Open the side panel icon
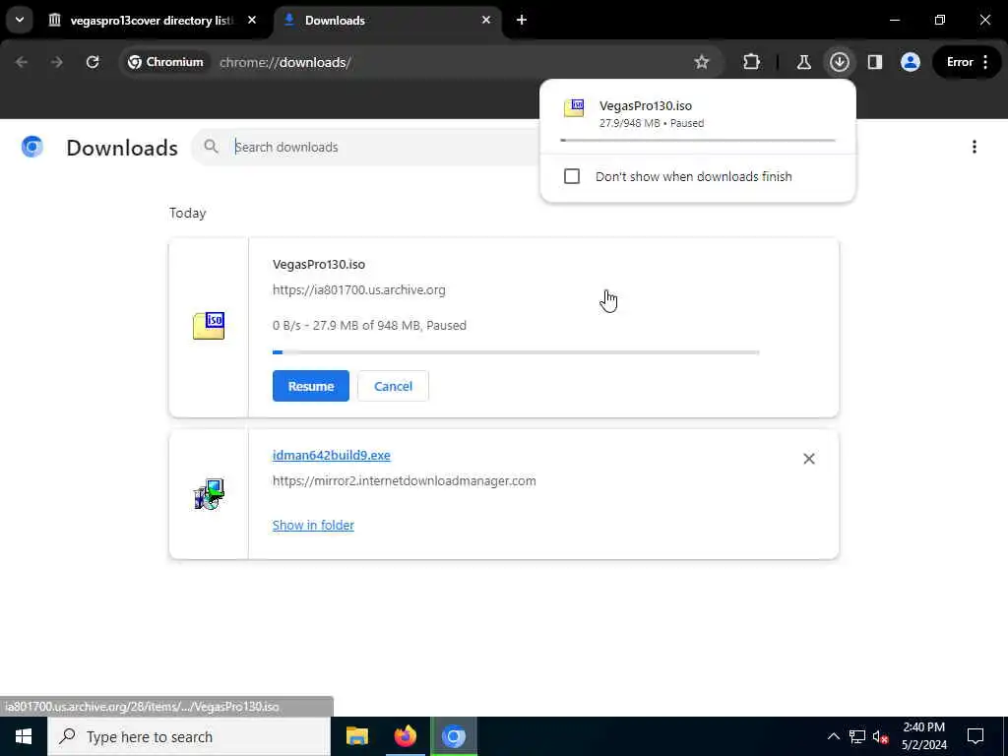 (875, 62)
